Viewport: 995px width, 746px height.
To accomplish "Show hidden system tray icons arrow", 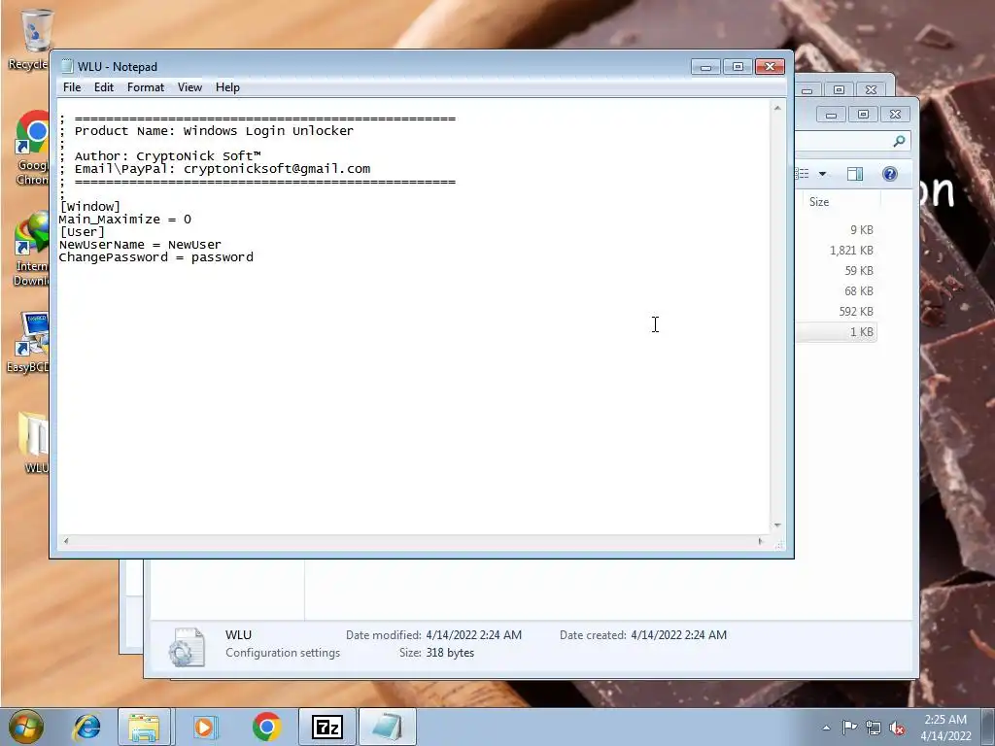I will (x=826, y=728).
